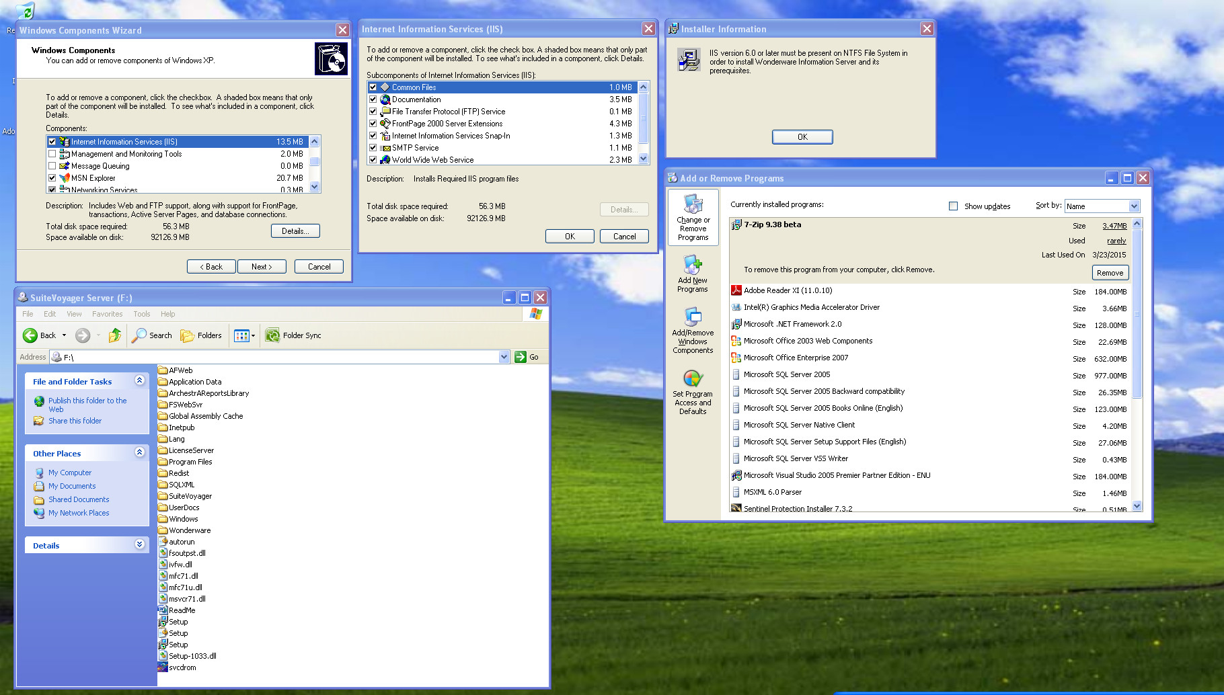Open the Tools menu

142,314
